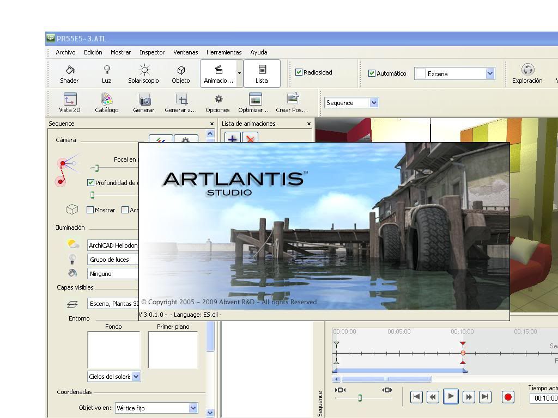Click the heliodon sun-cloud icon
Viewport: 558px width, 418px height.
click(73, 244)
